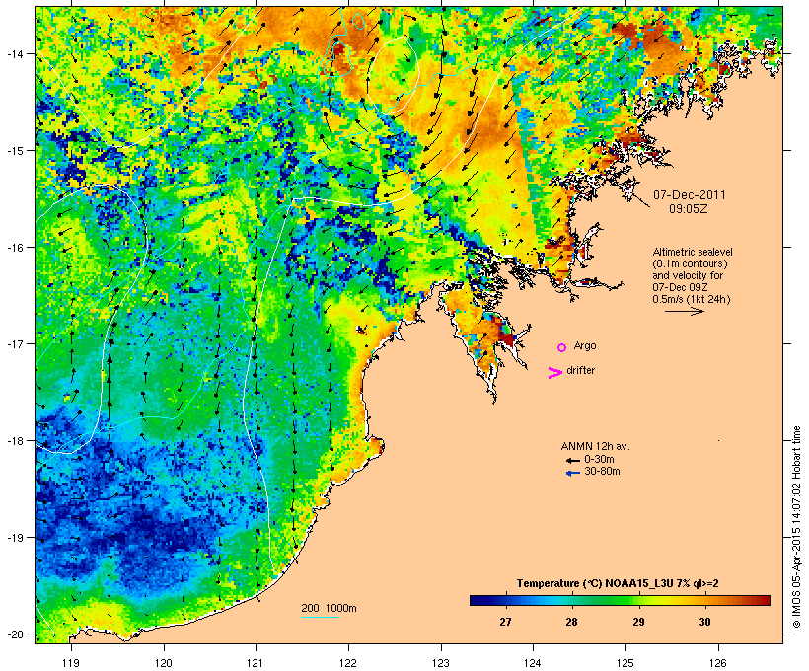Viewport: 809px width, 671px height.
Task: Click latitude label -18
Action: (14, 441)
